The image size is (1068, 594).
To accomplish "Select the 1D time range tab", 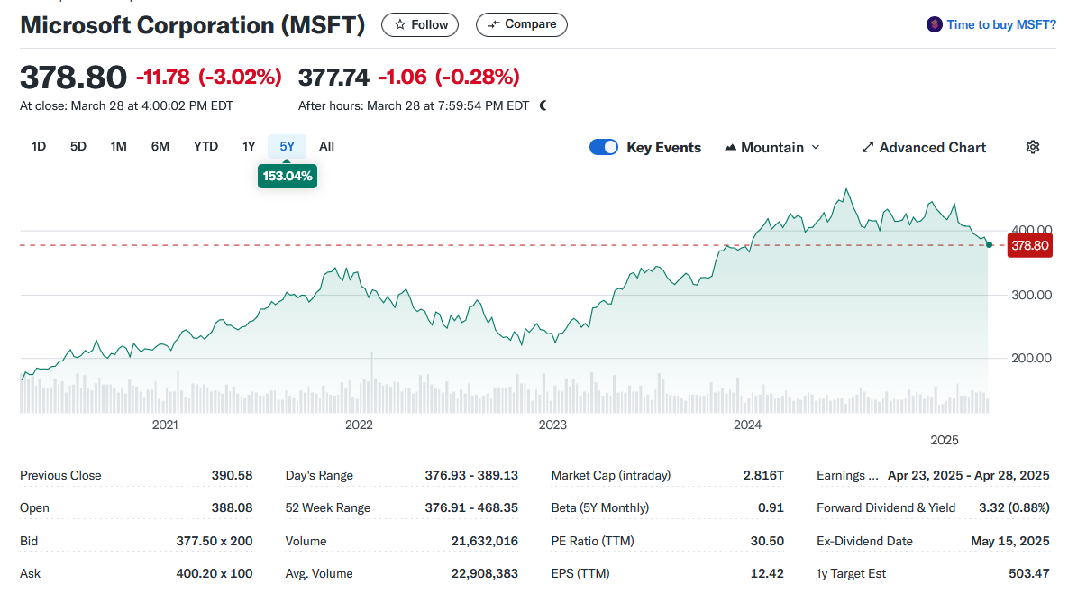I will pyautogui.click(x=39, y=146).
